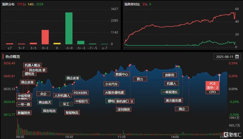Screen dimensions: 243x139
Task: Click the PCB tooltip marker dot
Action: 219,75
